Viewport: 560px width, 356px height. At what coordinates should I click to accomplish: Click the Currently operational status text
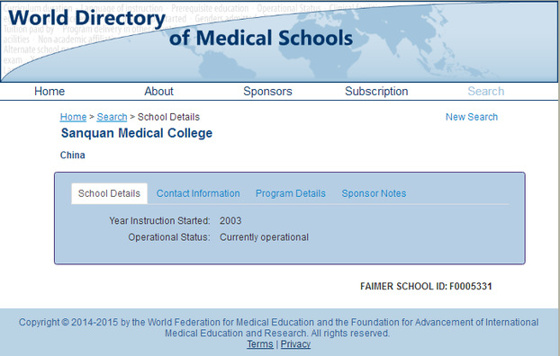[x=264, y=237]
